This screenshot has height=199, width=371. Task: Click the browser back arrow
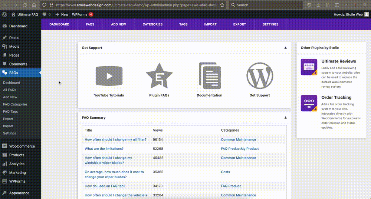tap(6, 5)
